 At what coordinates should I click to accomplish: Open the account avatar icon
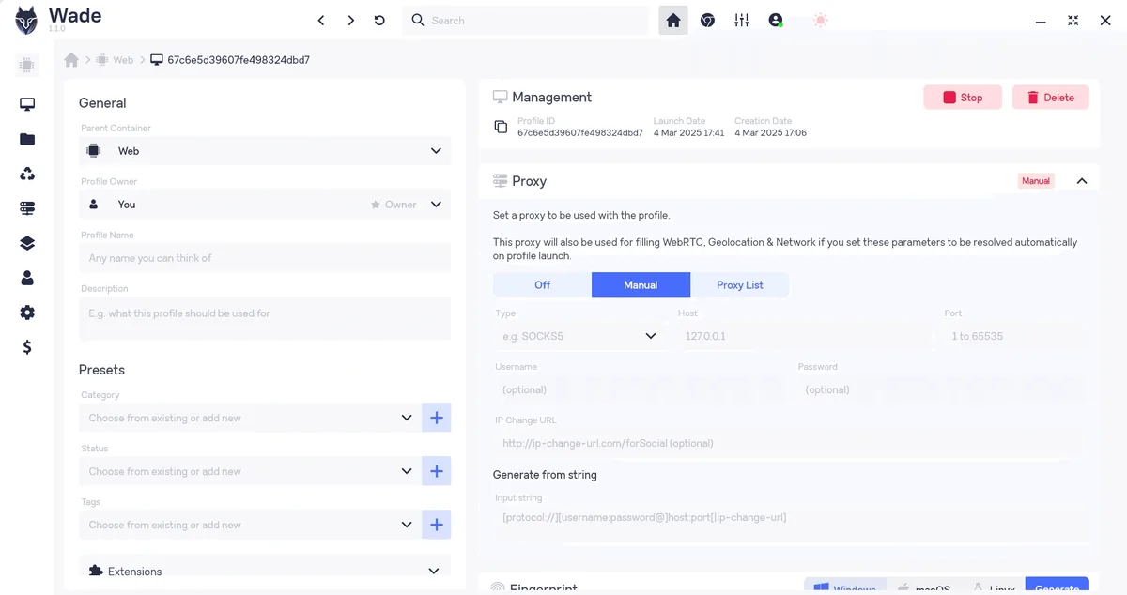tap(776, 20)
